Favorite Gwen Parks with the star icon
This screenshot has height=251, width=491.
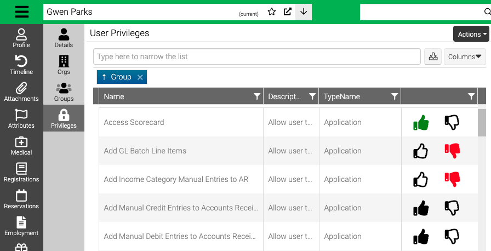pos(272,12)
